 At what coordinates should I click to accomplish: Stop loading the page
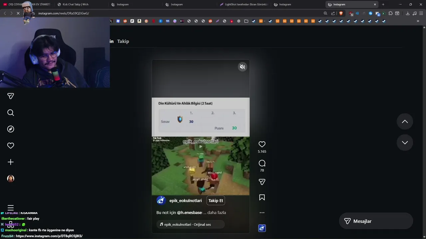pyautogui.click(x=18, y=13)
